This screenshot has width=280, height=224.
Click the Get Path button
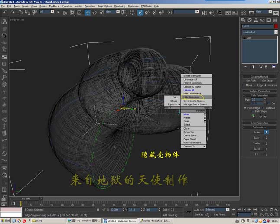[x=251, y=81]
